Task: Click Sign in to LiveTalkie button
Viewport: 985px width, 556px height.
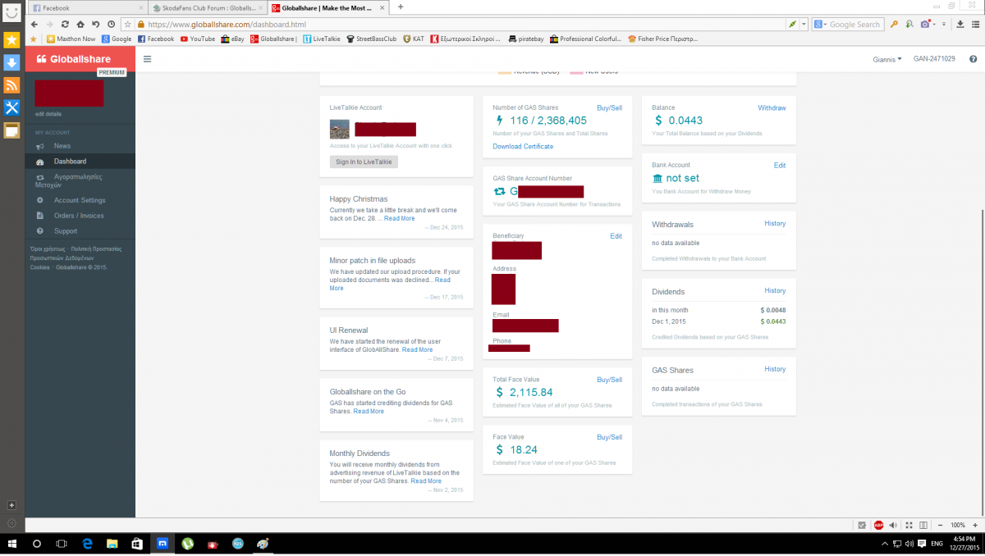Action: point(364,162)
